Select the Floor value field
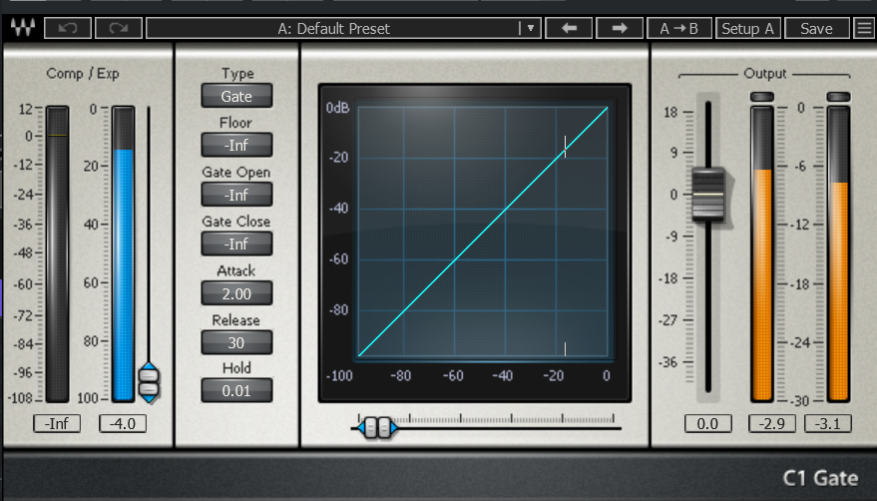Viewport: 877px width, 501px height. pos(236,145)
